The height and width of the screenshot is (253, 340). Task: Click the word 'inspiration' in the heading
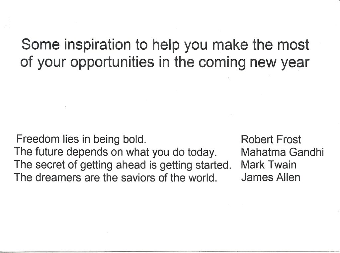tap(98, 45)
